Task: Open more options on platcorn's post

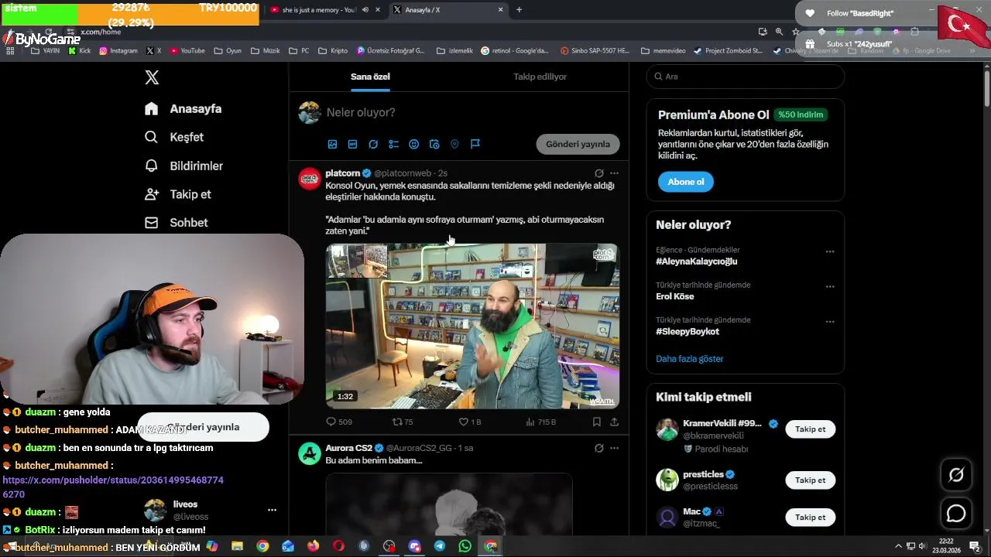Action: coord(614,173)
